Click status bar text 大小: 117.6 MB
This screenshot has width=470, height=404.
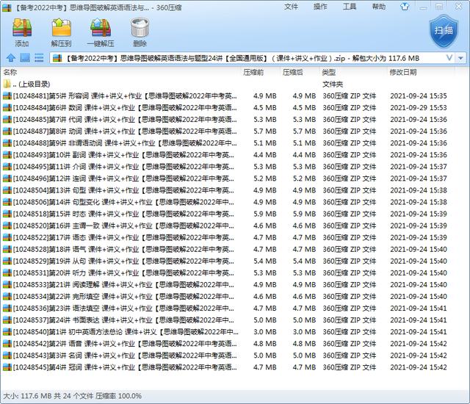pyautogui.click(x=27, y=396)
